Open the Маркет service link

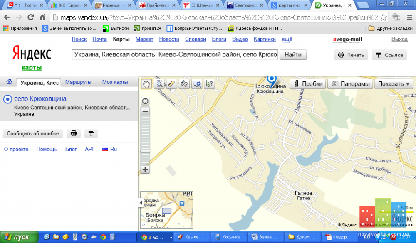click(144, 39)
